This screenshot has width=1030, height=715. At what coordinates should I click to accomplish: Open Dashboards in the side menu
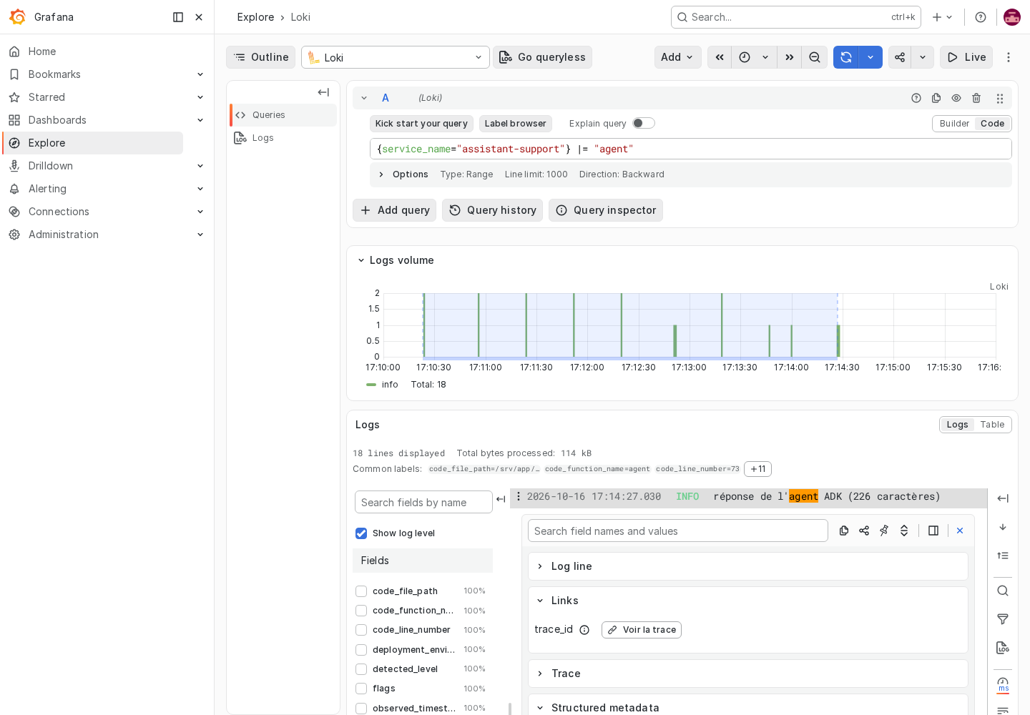tap(57, 120)
